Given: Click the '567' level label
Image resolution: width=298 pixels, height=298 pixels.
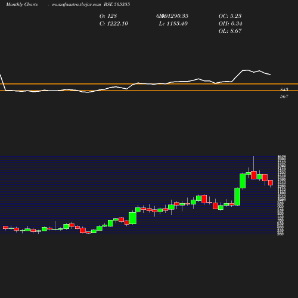Looking at the screenshot, I should tap(284, 97).
